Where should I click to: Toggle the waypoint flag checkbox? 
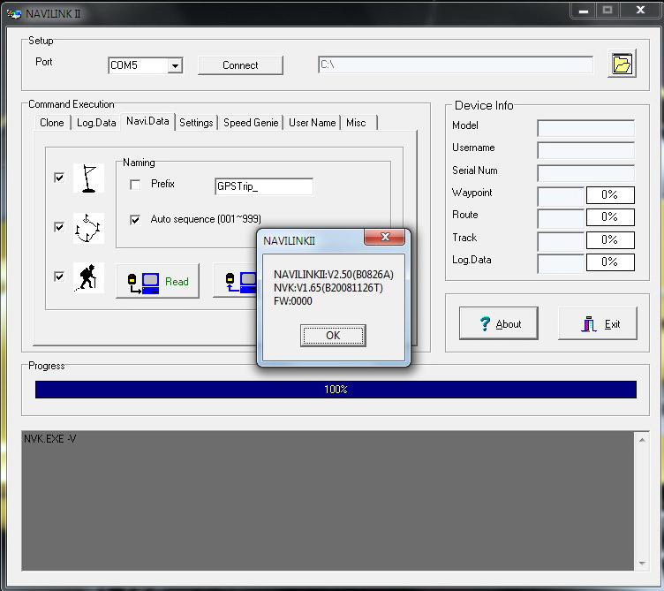click(x=59, y=177)
